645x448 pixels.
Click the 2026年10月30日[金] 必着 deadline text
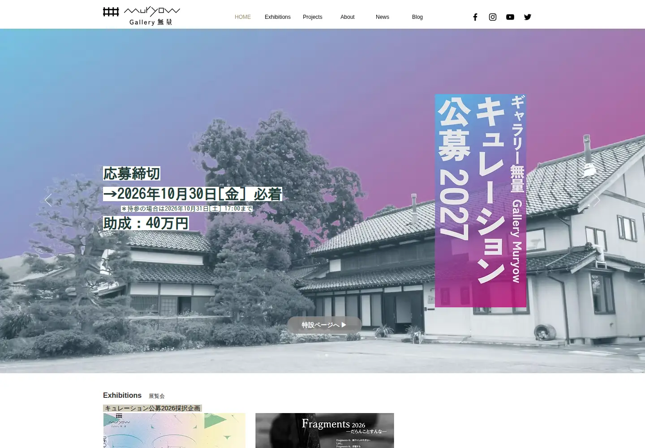193,194
